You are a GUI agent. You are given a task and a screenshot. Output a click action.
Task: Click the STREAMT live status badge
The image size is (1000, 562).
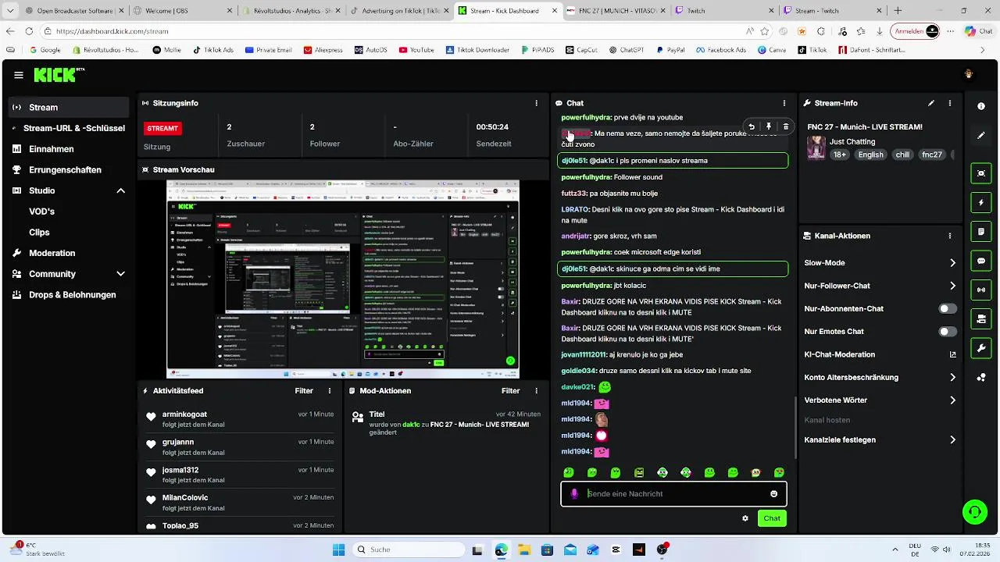click(x=162, y=128)
